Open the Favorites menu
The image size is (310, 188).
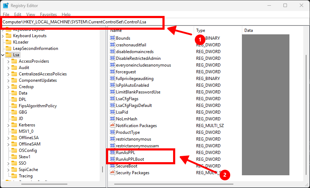(48, 15)
